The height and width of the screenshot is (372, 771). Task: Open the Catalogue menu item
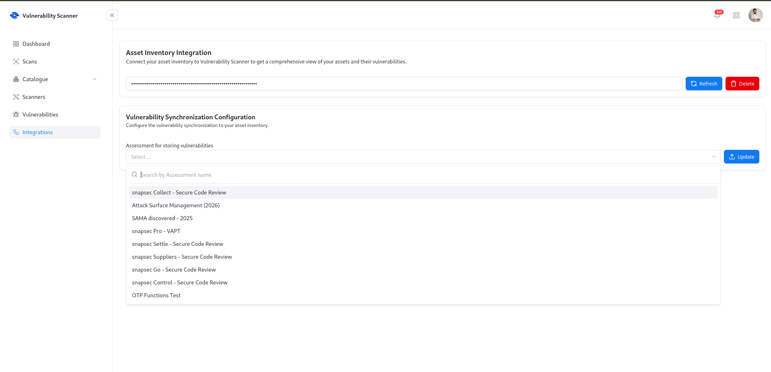point(55,79)
